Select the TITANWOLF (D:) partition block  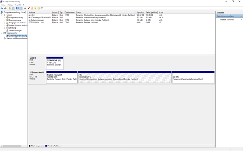(x=54, y=63)
